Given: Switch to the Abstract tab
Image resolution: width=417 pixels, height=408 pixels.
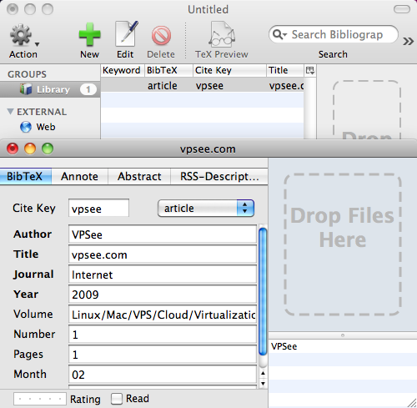Looking at the screenshot, I should (x=139, y=176).
